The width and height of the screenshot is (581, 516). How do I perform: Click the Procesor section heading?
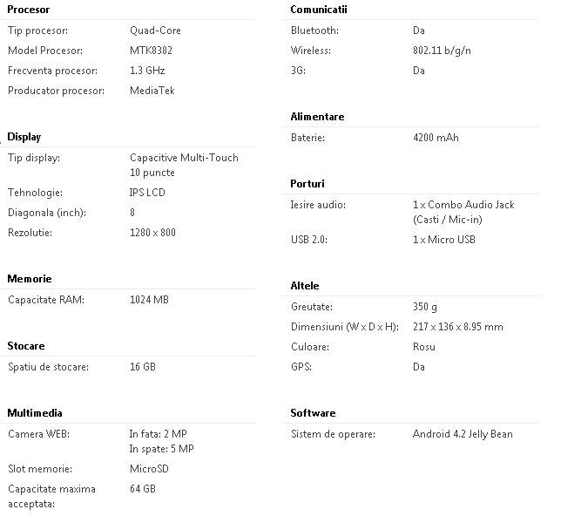28,10
